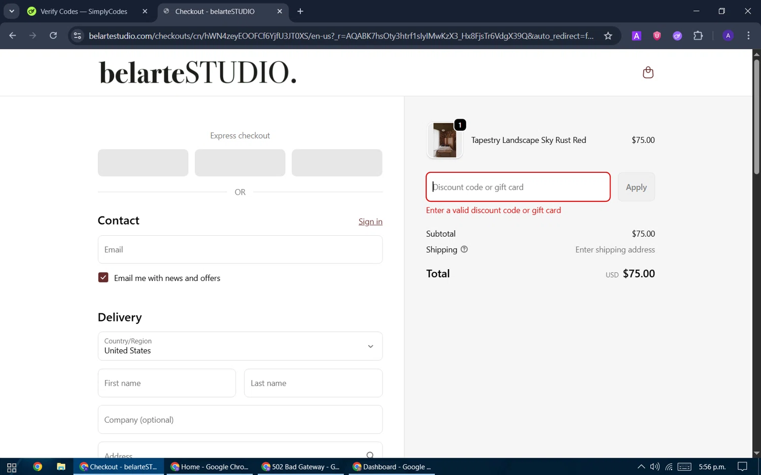Focus the Company (optional) field
The width and height of the screenshot is (761, 475).
[240, 420]
